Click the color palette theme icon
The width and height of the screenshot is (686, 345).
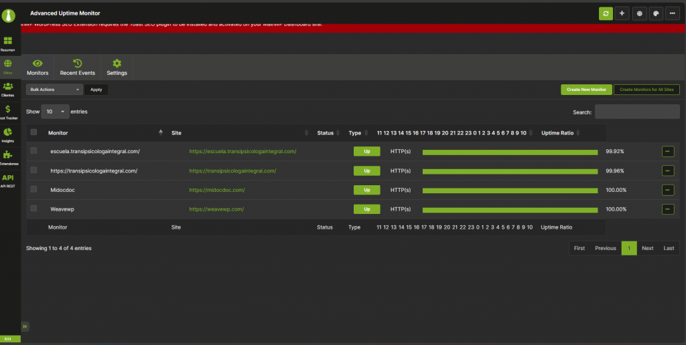tap(656, 13)
